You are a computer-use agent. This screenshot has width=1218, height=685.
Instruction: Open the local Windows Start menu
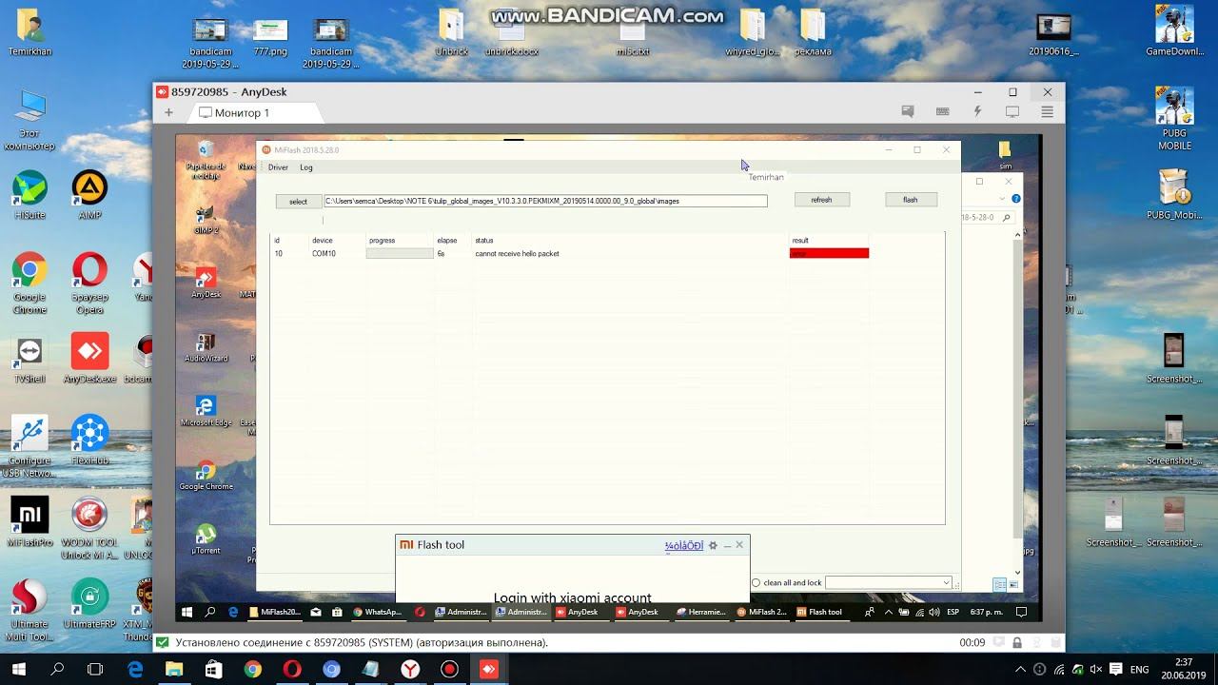coord(18,669)
